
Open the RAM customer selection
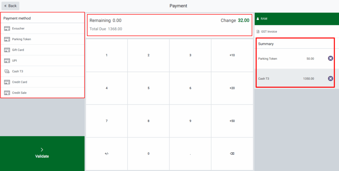coord(297,19)
